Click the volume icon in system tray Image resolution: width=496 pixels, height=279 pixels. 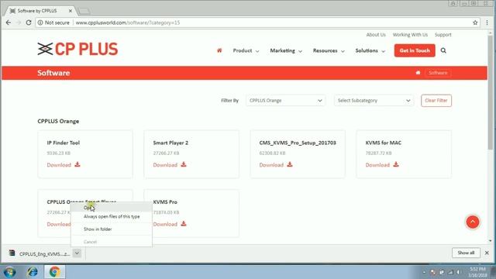(x=458, y=272)
